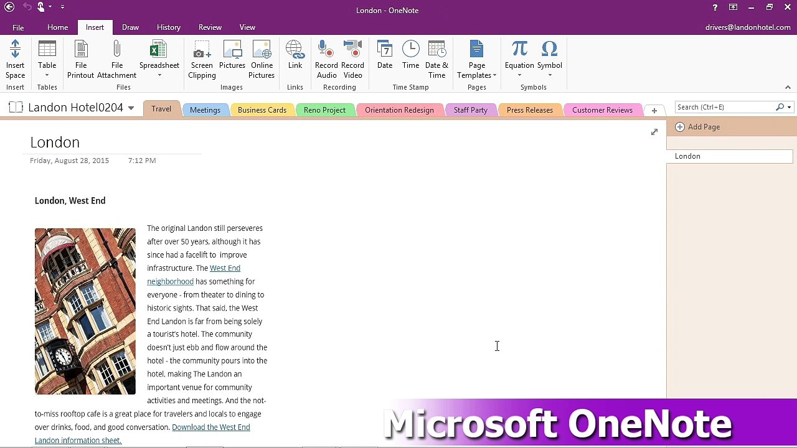Image resolution: width=797 pixels, height=448 pixels.
Task: Insert the Date stamp
Action: tap(385, 54)
